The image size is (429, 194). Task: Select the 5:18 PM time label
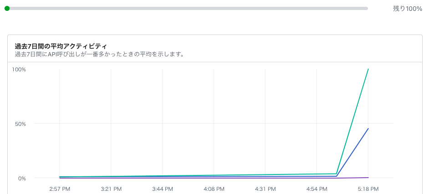point(368,188)
